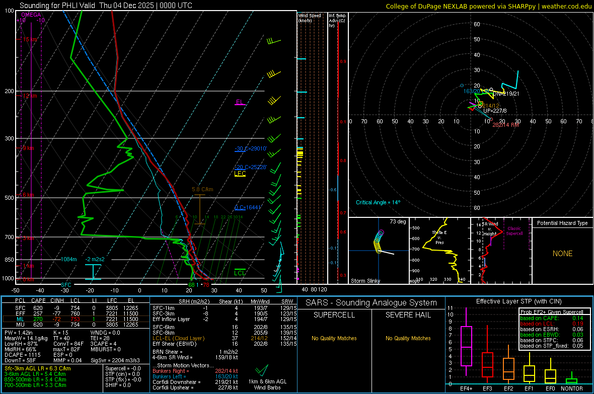
Task: Click the yellow 'Sfc-3km AGL LR = 6.3 C/km' line
Action: [x=38, y=368]
